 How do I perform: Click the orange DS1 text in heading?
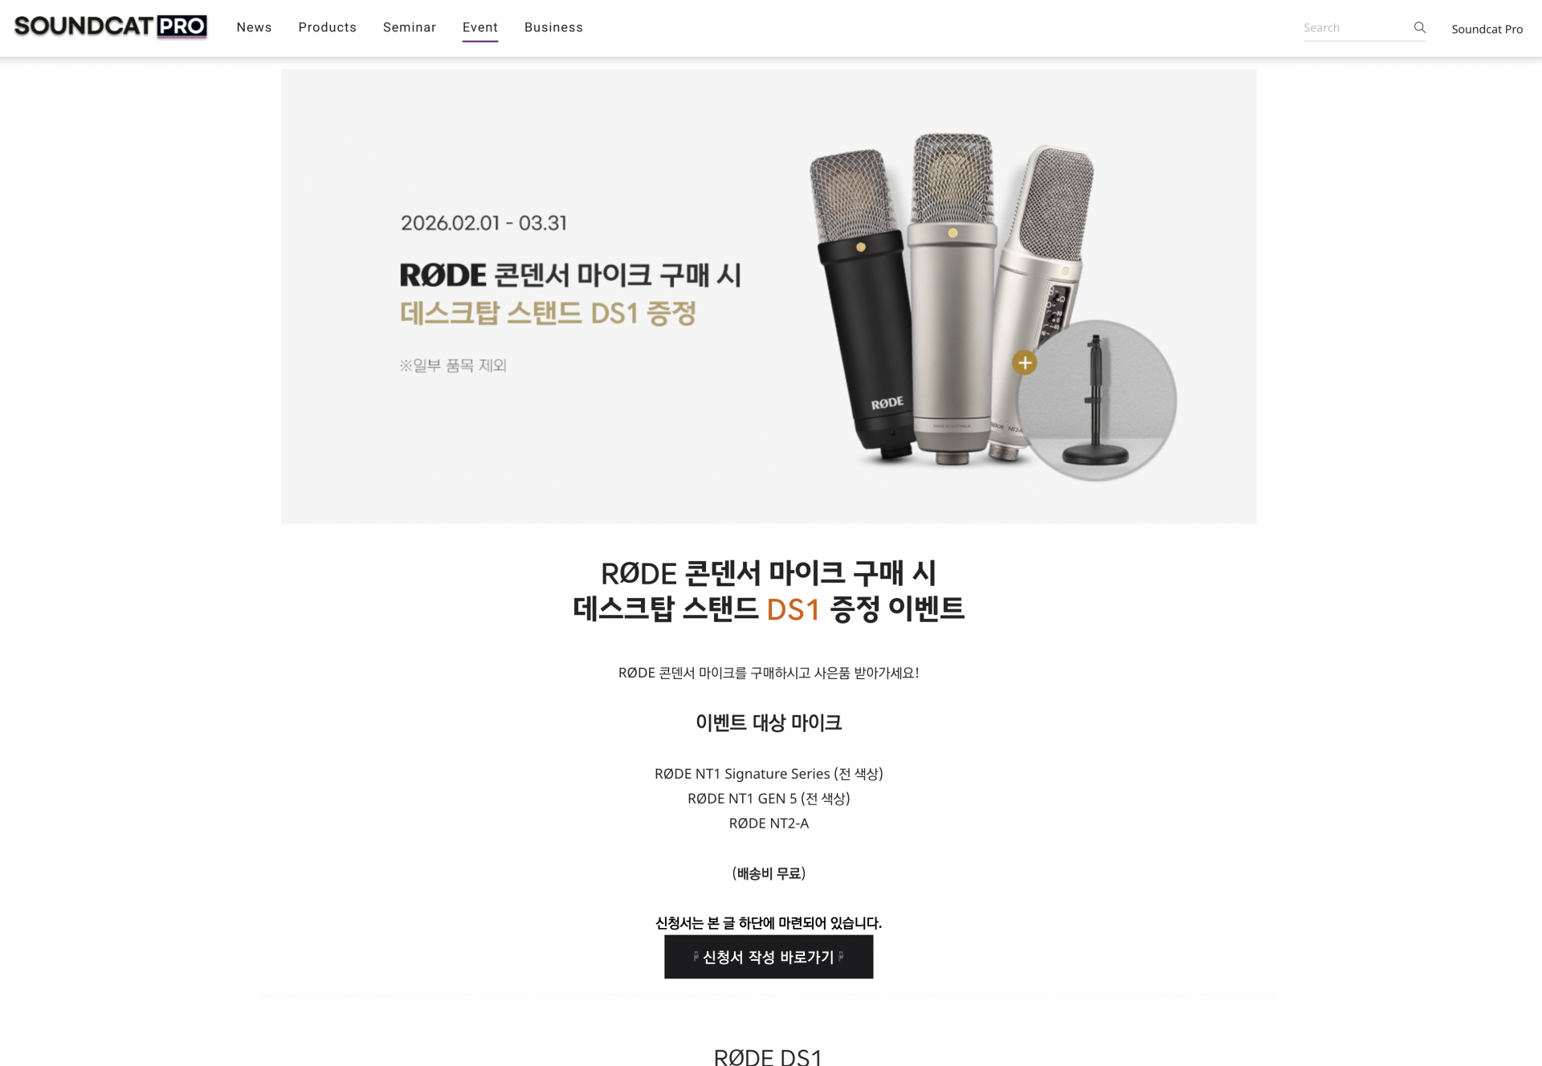793,609
